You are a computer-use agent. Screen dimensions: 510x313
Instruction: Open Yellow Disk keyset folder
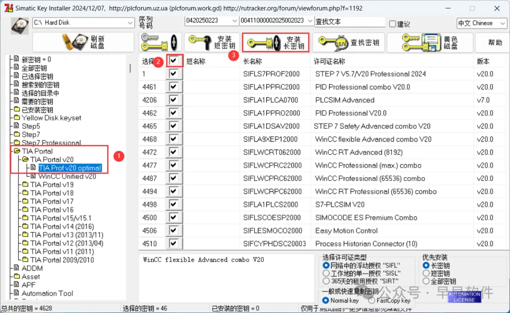(x=51, y=118)
